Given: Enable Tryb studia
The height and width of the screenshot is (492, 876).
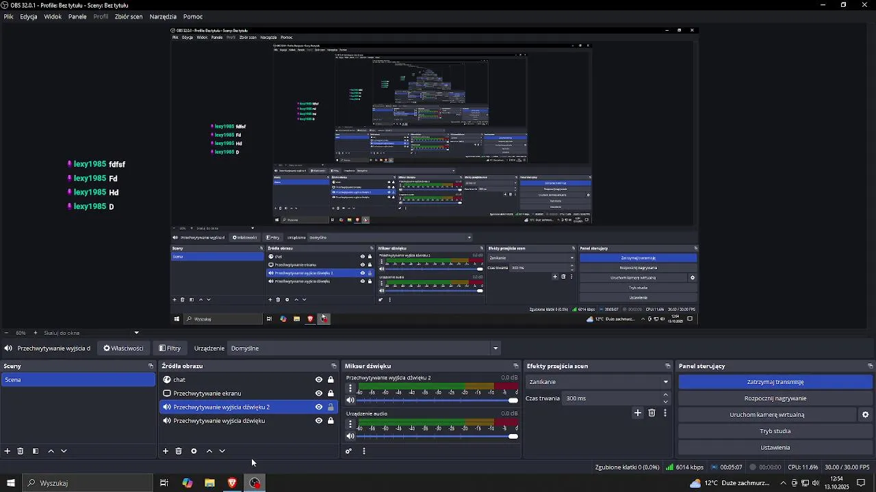Looking at the screenshot, I should pos(775,431).
